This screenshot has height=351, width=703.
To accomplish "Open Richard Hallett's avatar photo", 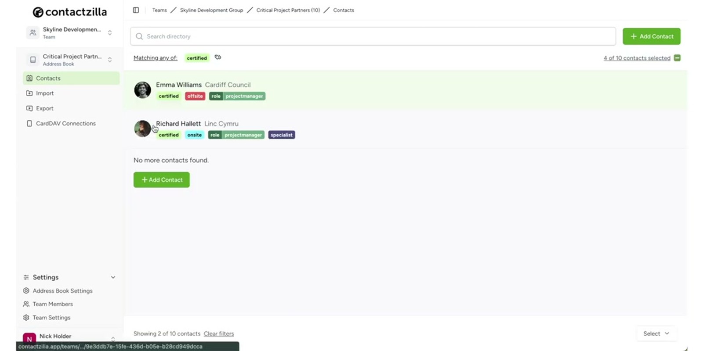I will [x=142, y=129].
